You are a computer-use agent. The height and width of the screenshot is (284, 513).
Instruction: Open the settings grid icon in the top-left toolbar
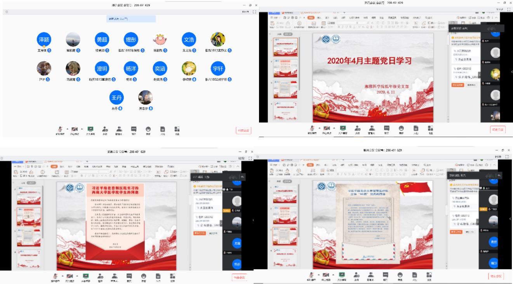tap(177, 129)
